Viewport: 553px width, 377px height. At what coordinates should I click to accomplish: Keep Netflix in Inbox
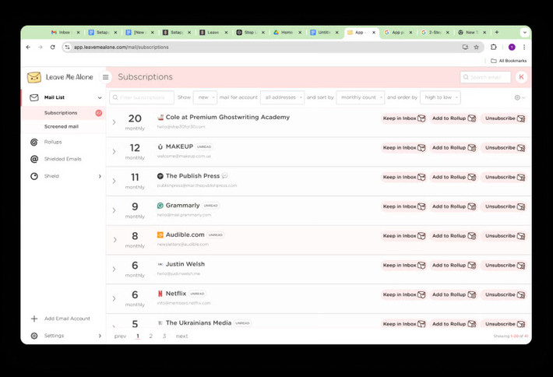pyautogui.click(x=403, y=294)
